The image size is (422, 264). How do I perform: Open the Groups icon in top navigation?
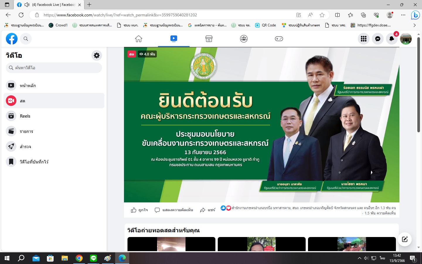click(244, 39)
